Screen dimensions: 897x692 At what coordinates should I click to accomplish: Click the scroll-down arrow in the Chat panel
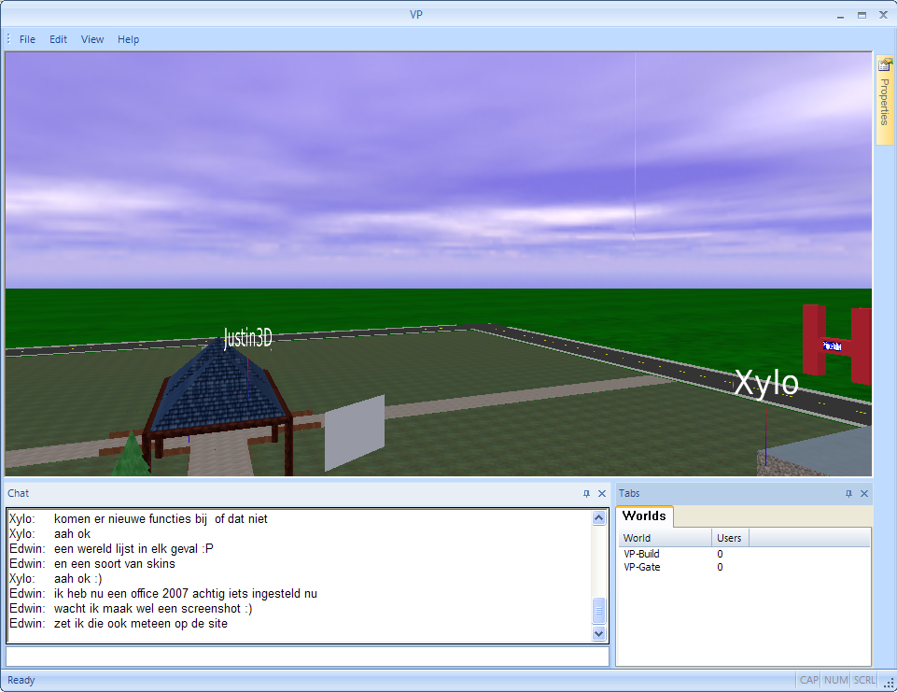click(599, 633)
